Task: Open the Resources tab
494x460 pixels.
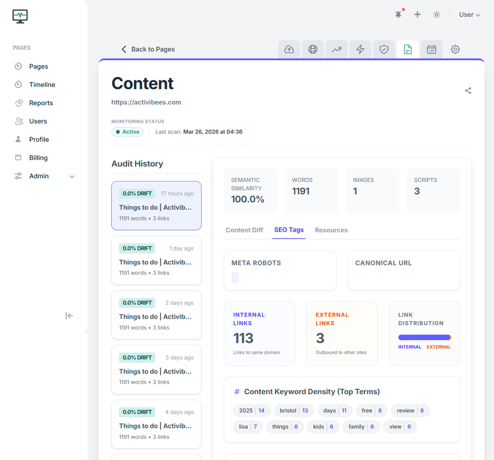Action: coord(331,230)
